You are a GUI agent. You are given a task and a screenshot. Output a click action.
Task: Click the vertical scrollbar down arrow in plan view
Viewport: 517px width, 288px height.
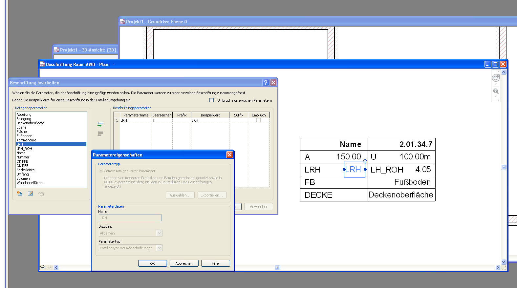pos(504,262)
